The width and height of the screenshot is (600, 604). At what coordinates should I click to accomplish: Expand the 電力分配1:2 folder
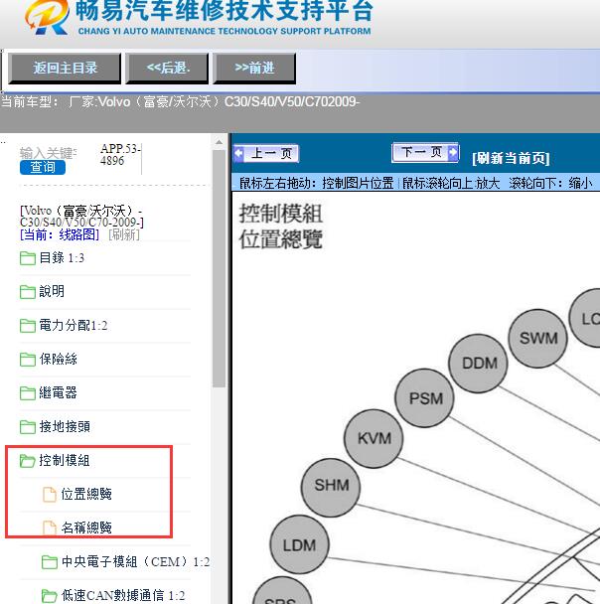coord(74,326)
